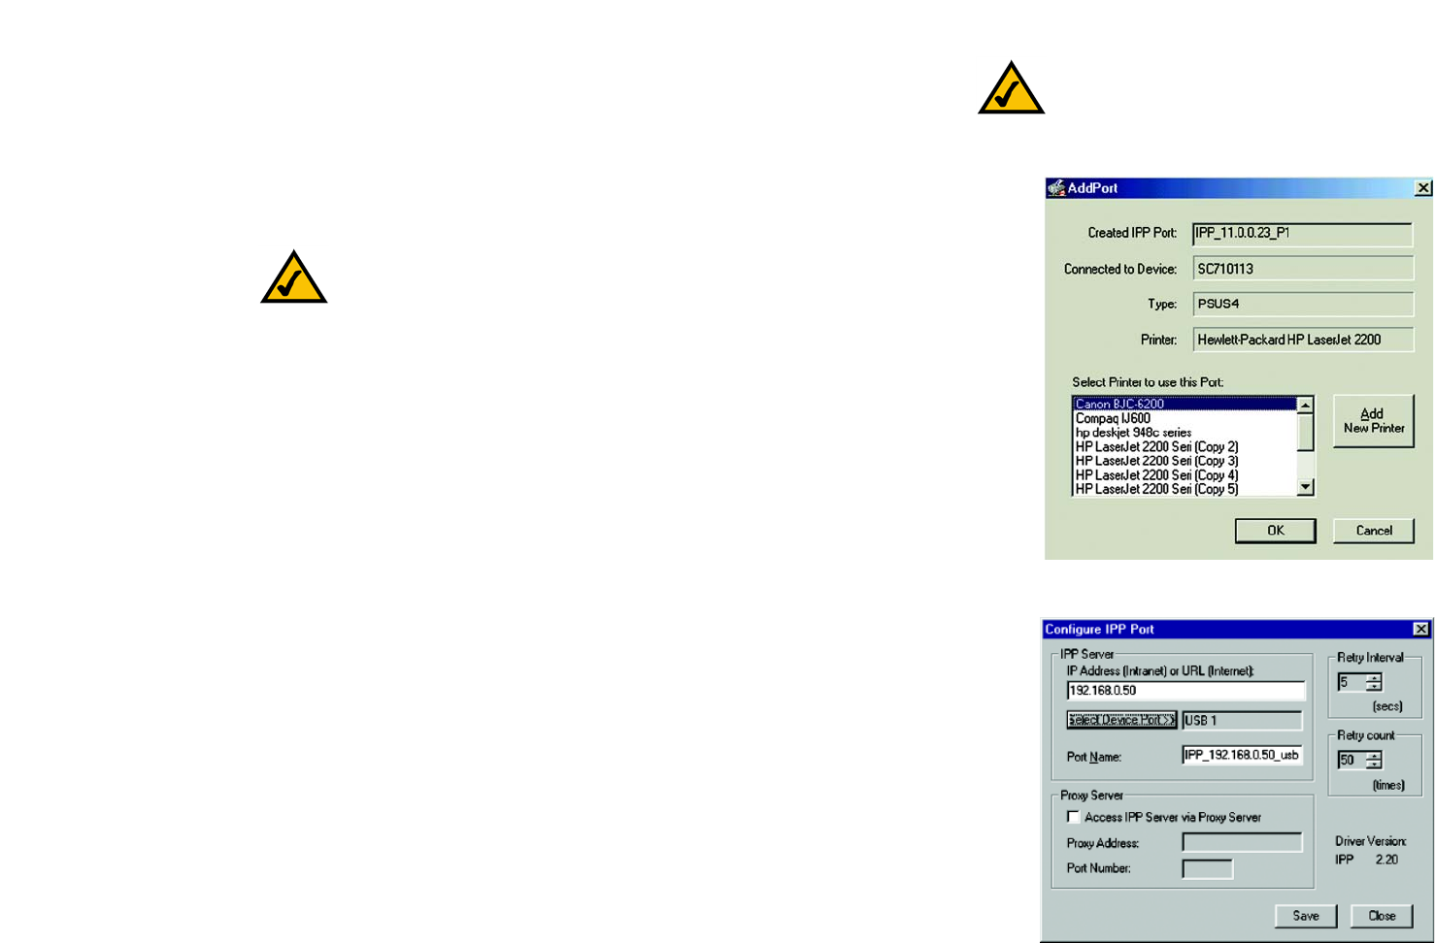Close the Configure IPP Port dialog with X

coord(1420,630)
